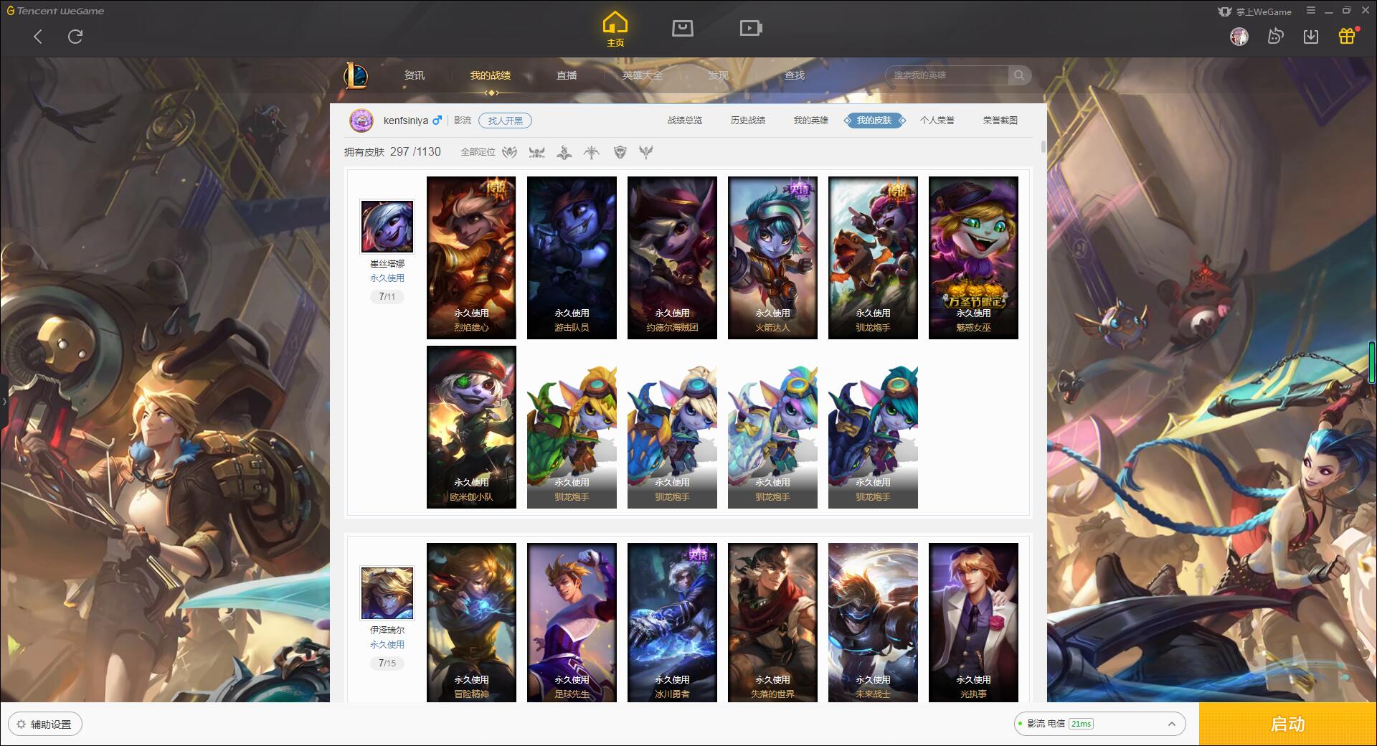
Task: Open the 掌上WeGame mobile app link
Action: [1254, 11]
